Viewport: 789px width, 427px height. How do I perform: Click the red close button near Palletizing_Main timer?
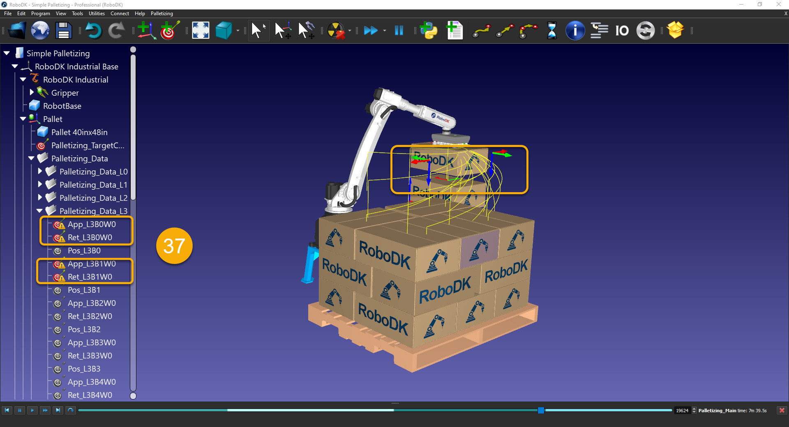pos(782,410)
